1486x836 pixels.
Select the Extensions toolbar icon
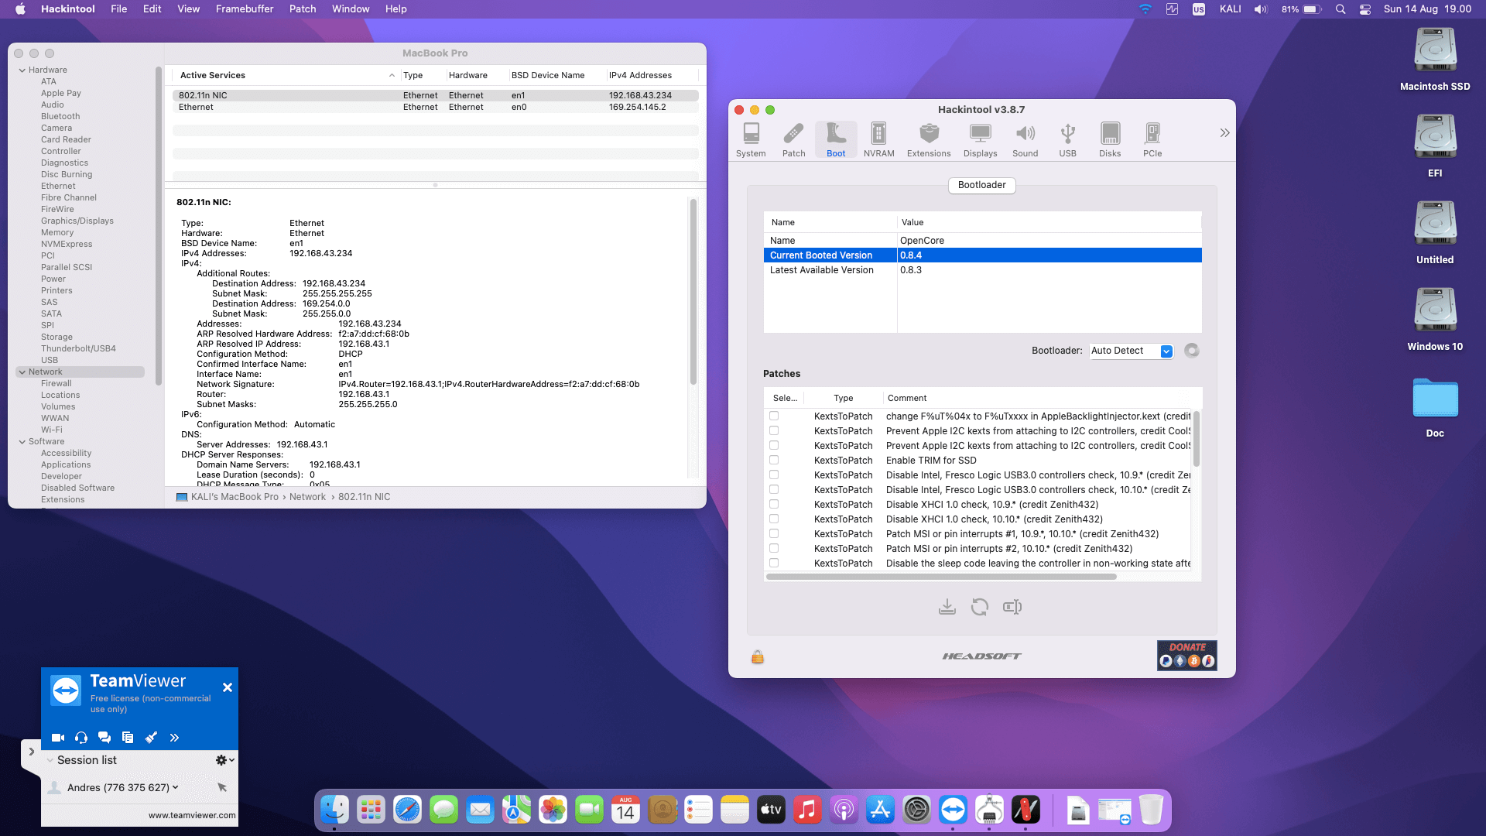tap(928, 139)
